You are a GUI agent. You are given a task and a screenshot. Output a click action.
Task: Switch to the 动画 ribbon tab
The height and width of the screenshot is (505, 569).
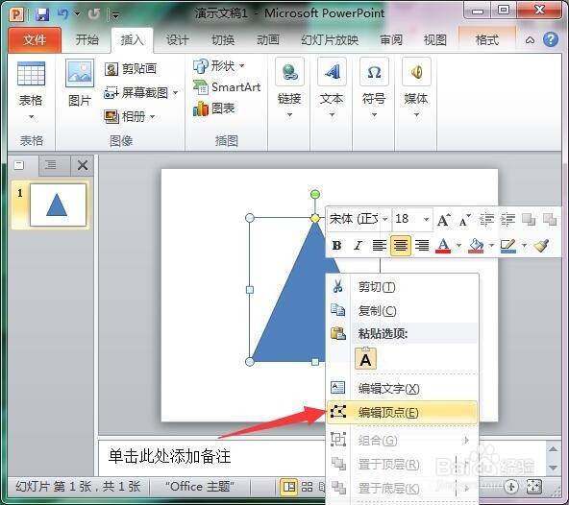(x=268, y=39)
